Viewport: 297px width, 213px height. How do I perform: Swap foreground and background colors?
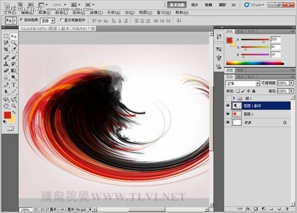coord(14,112)
